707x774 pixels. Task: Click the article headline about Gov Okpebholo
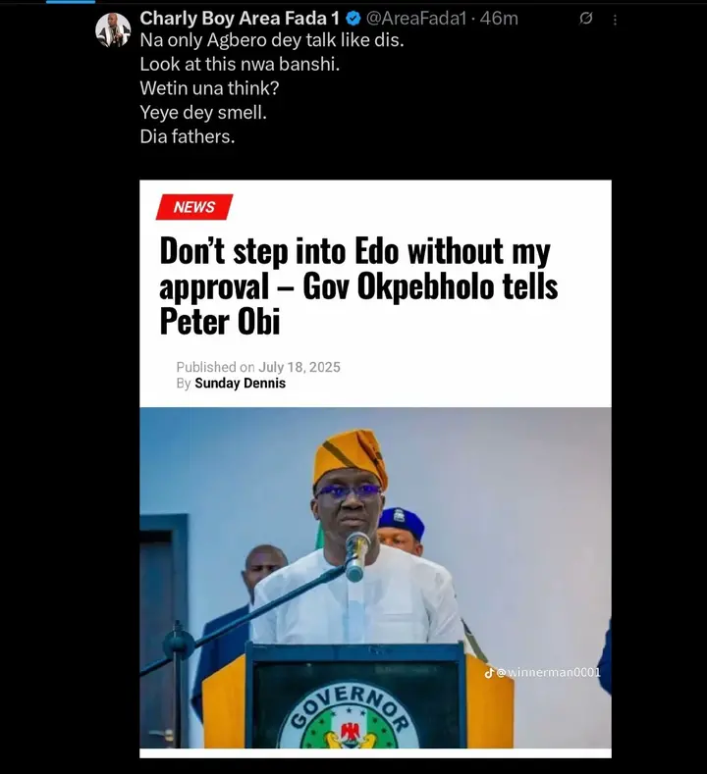[x=358, y=286]
